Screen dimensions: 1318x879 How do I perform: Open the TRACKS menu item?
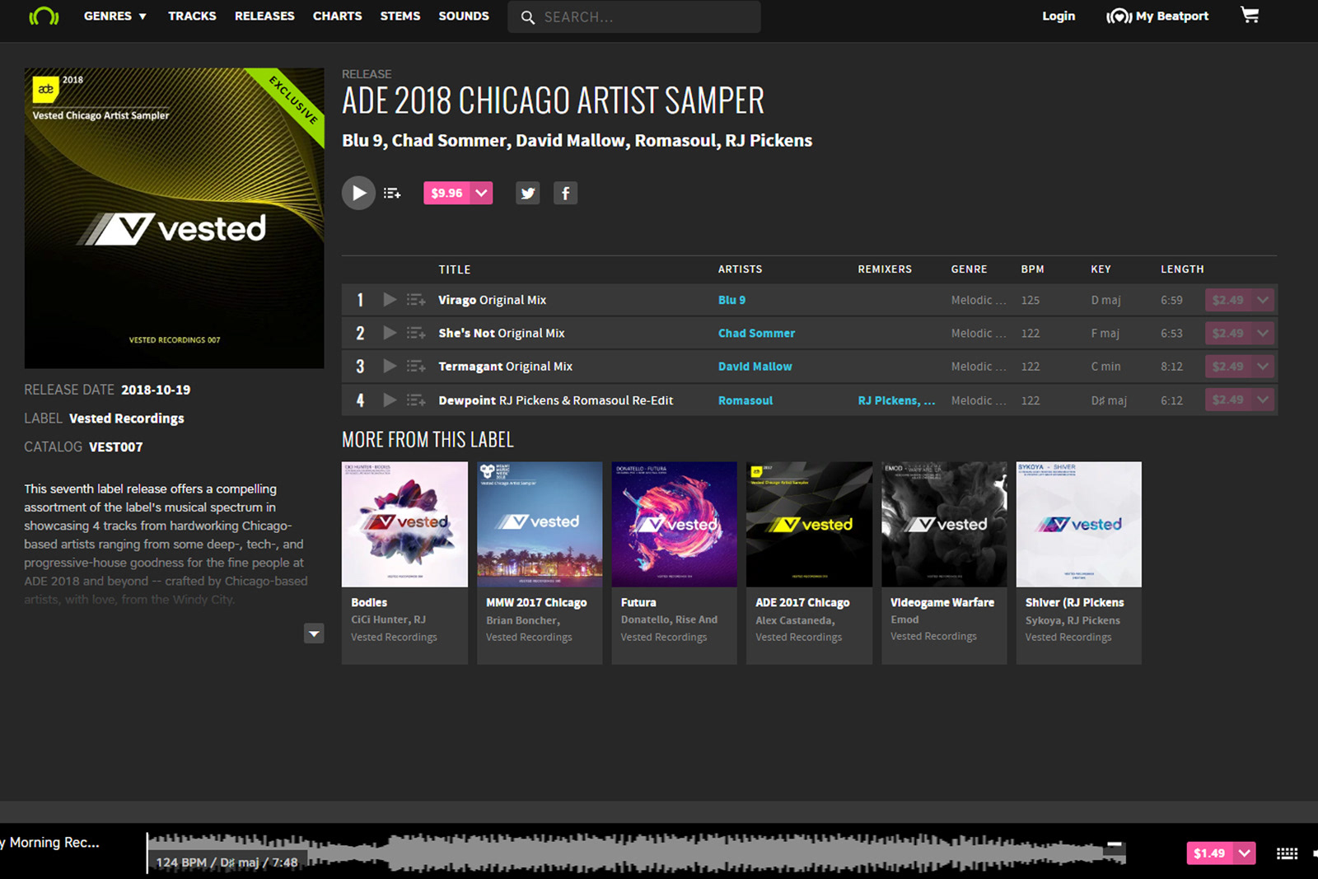pos(192,16)
